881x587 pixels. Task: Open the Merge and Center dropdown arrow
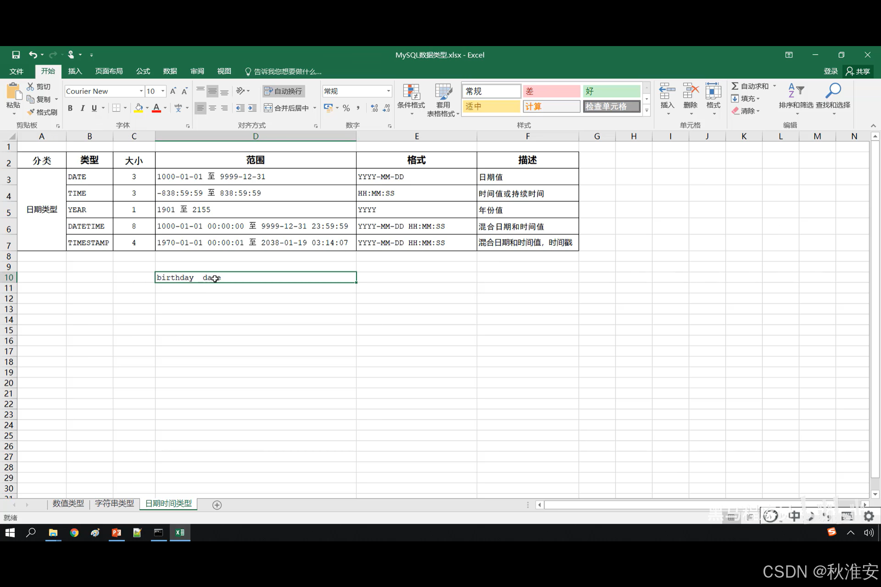(315, 108)
